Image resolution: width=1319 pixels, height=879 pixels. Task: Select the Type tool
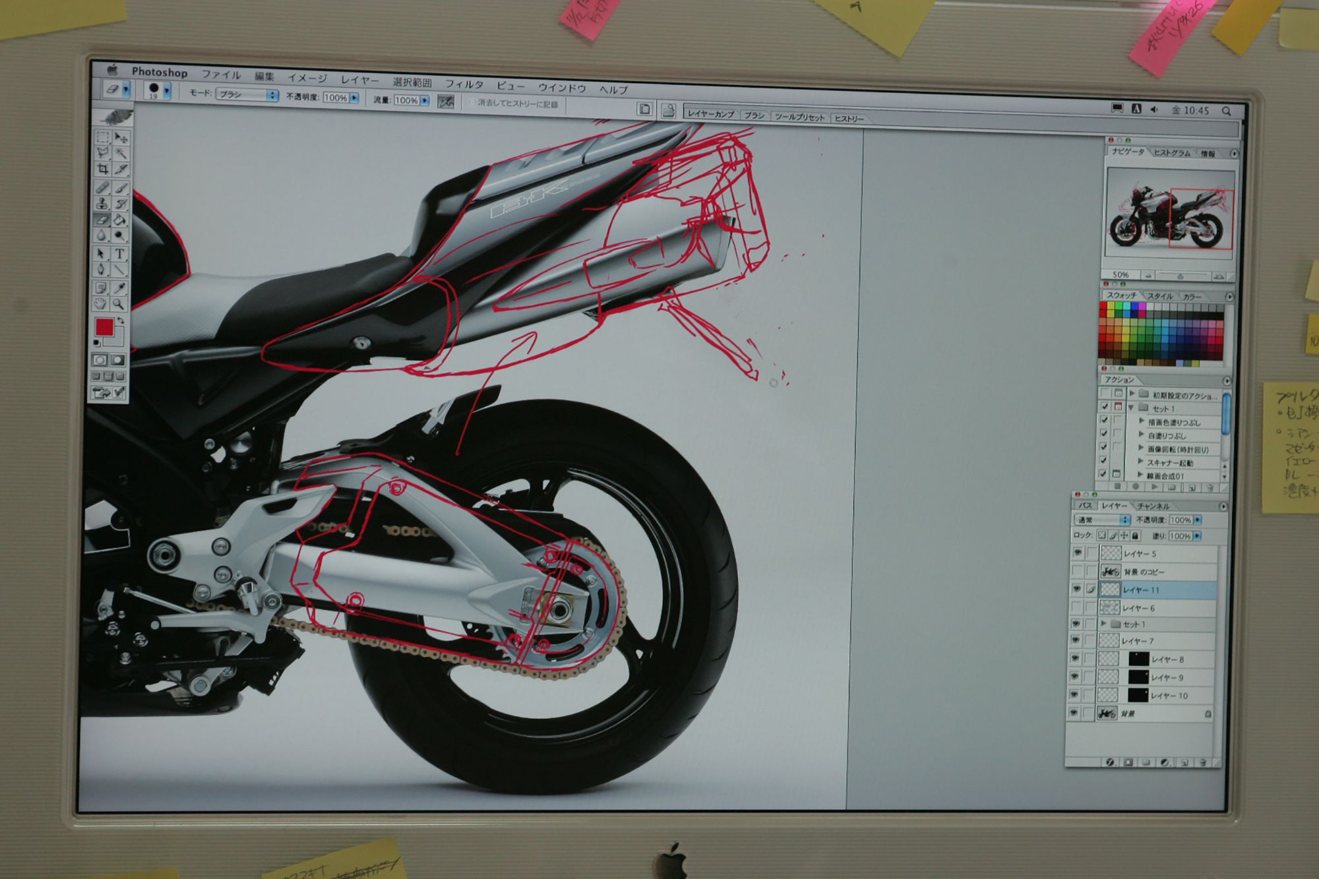tap(120, 253)
